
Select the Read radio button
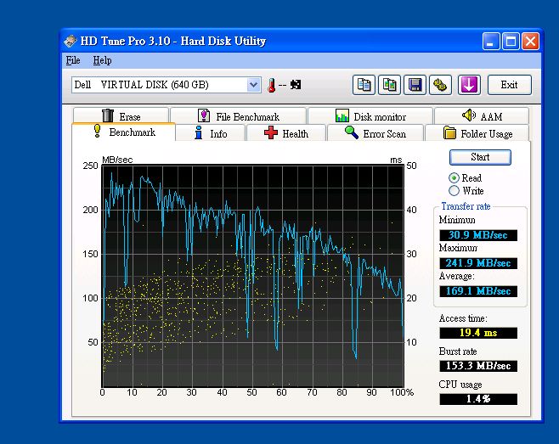click(x=455, y=178)
